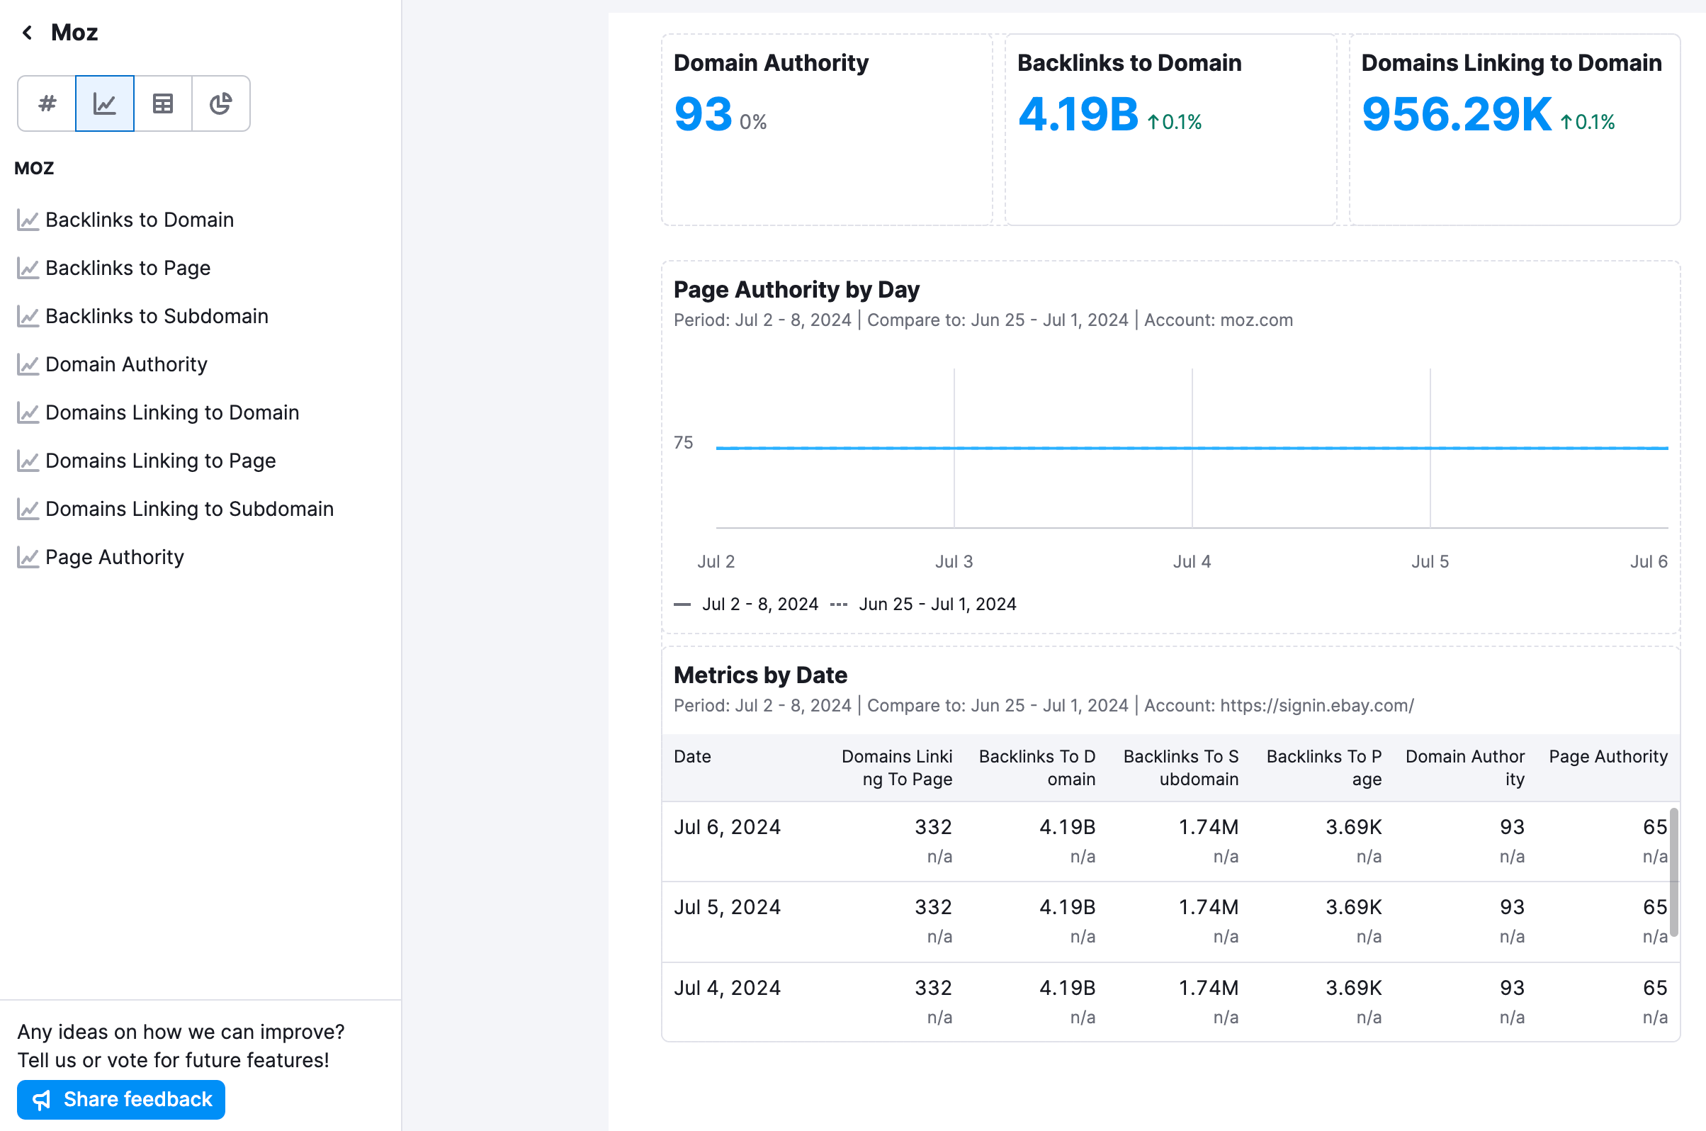Click the chart icon beside Backlinks to Page
Viewport: 1706px width, 1131px height.
[28, 268]
